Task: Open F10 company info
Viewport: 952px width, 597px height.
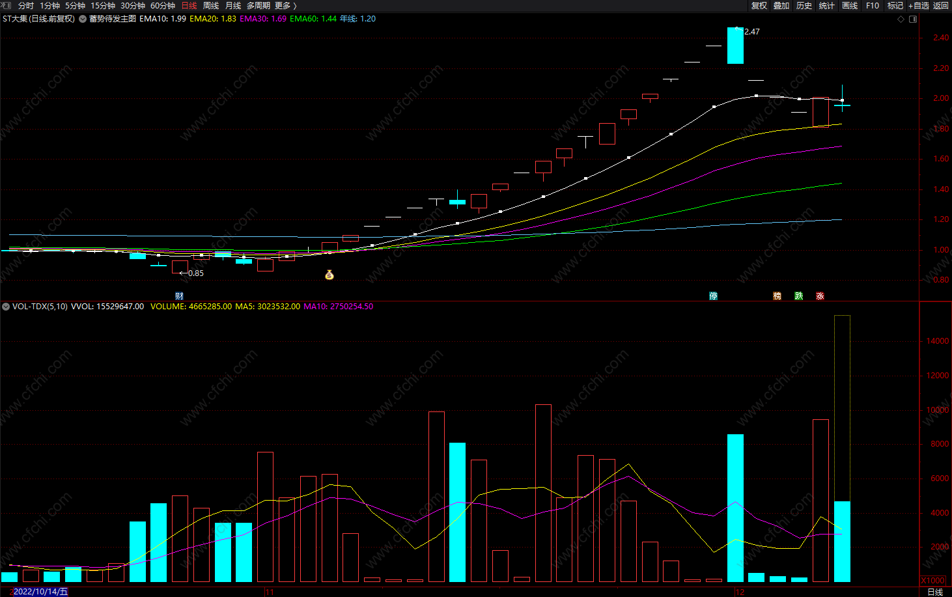Action: (873, 6)
